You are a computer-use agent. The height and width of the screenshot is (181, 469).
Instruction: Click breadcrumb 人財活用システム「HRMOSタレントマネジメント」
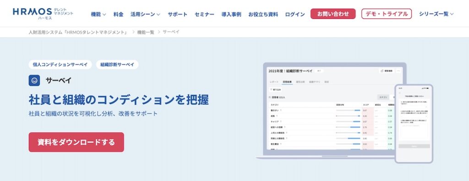click(78, 33)
